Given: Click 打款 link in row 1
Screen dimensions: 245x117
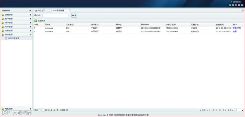Looking at the screenshot, I should (x=239, y=28).
